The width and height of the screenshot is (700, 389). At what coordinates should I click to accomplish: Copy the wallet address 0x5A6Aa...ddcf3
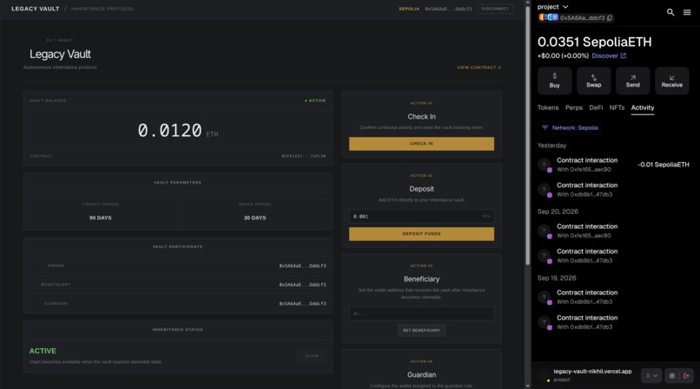(610, 18)
